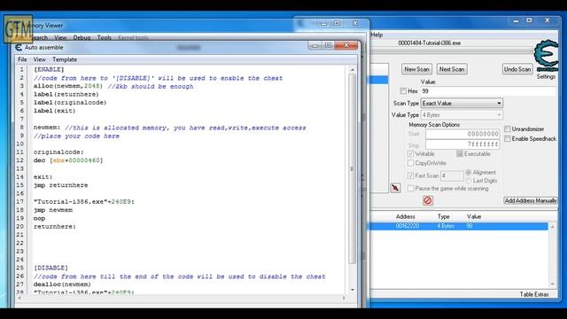Open Kernel tools menu in Memory Viewer
Viewport: 567px width, 319px height.
coord(133,37)
